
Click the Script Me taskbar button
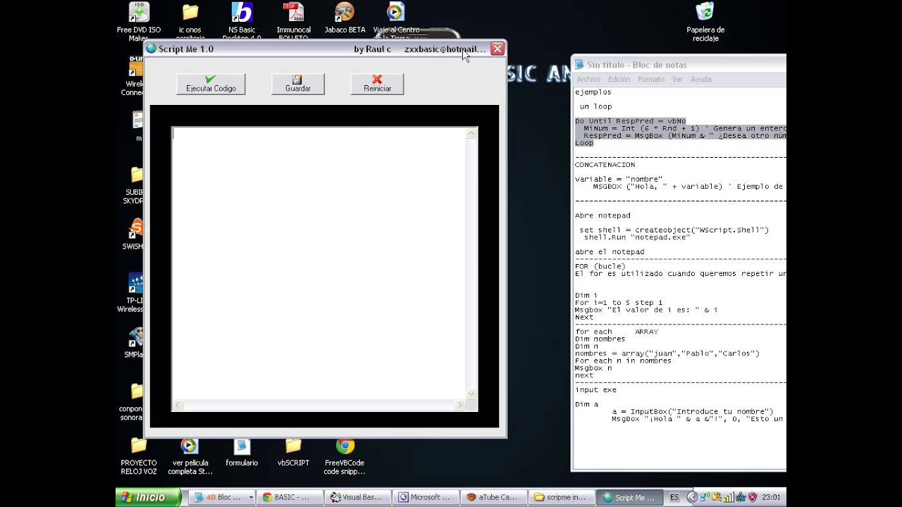[629, 497]
